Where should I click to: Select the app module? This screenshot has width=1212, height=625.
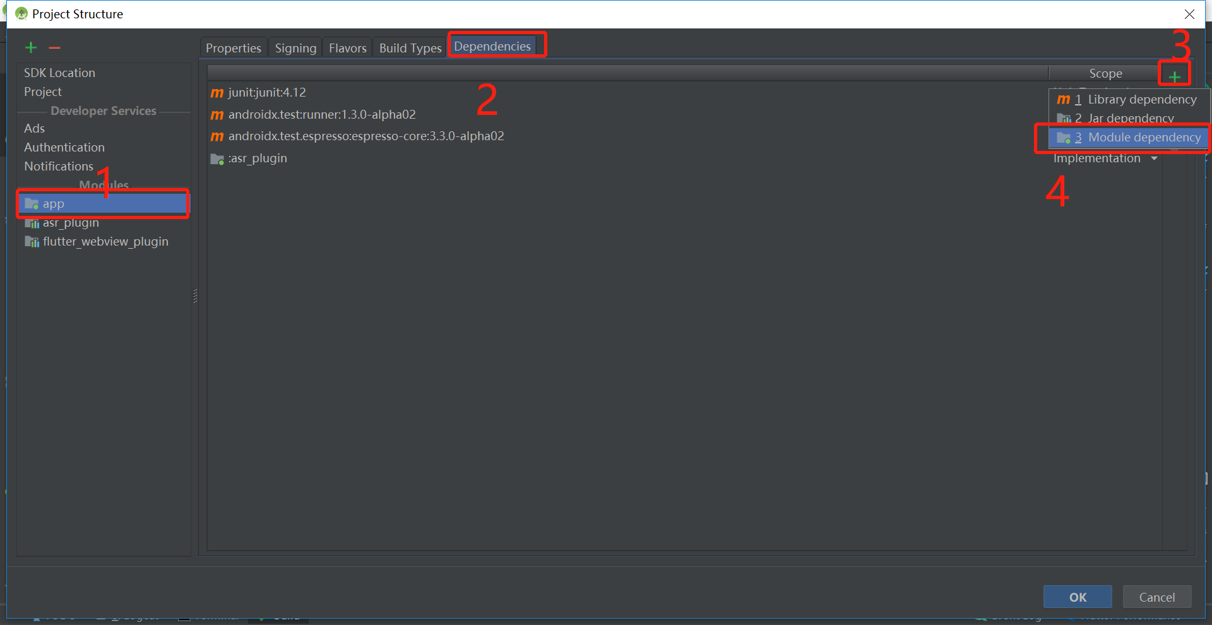point(104,204)
